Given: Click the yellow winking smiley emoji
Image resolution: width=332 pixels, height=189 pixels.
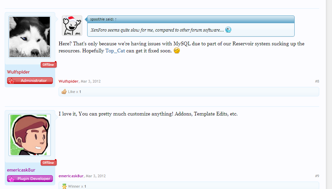Looking at the screenshot, I should point(177,51).
